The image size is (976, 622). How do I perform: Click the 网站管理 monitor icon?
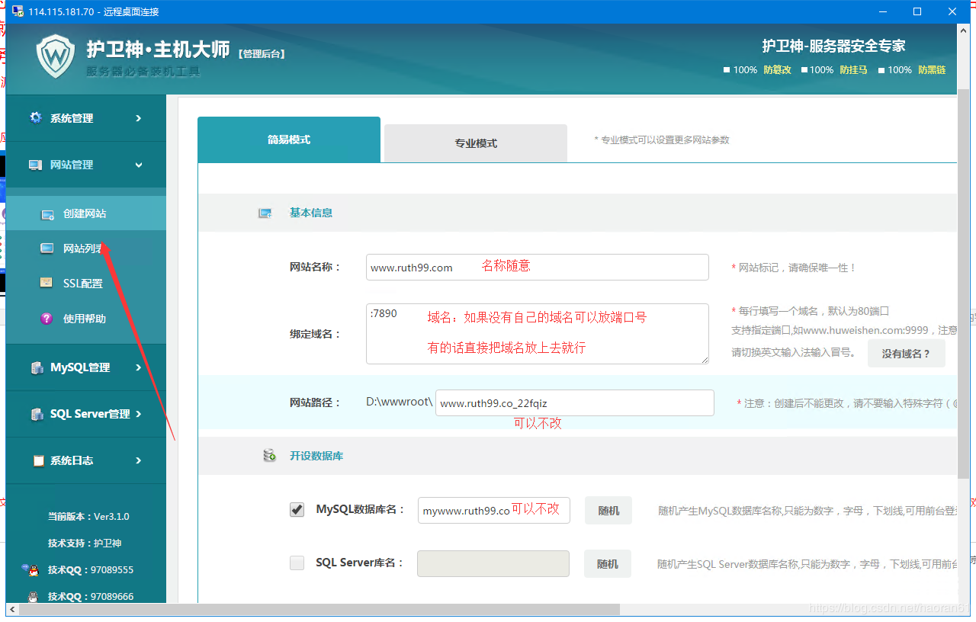point(36,165)
